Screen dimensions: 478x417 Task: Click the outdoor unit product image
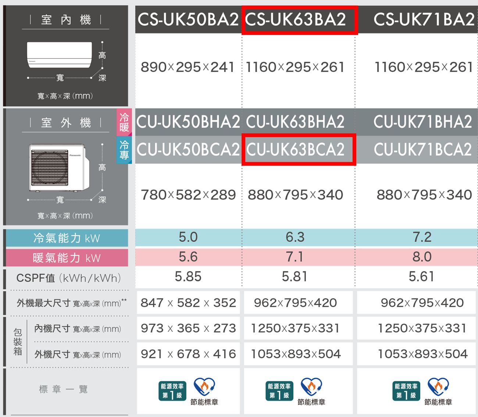[x=59, y=168]
